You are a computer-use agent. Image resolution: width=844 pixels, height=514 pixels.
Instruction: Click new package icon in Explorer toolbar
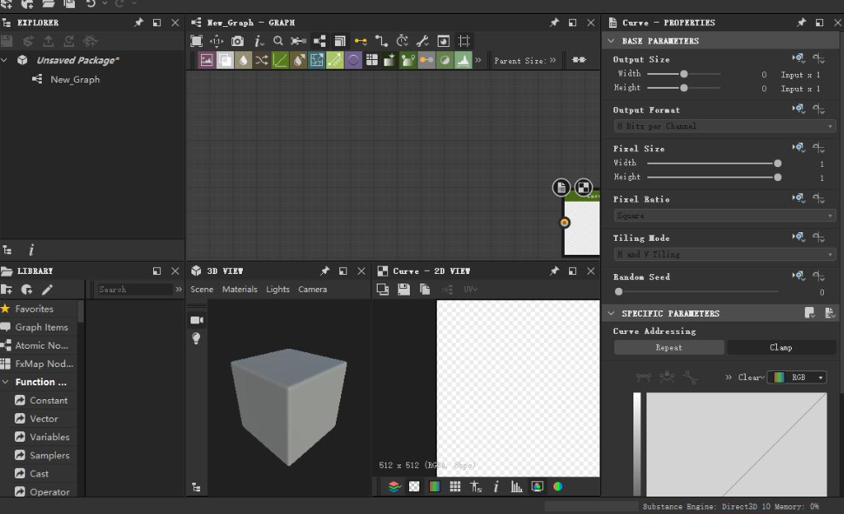(x=6, y=4)
